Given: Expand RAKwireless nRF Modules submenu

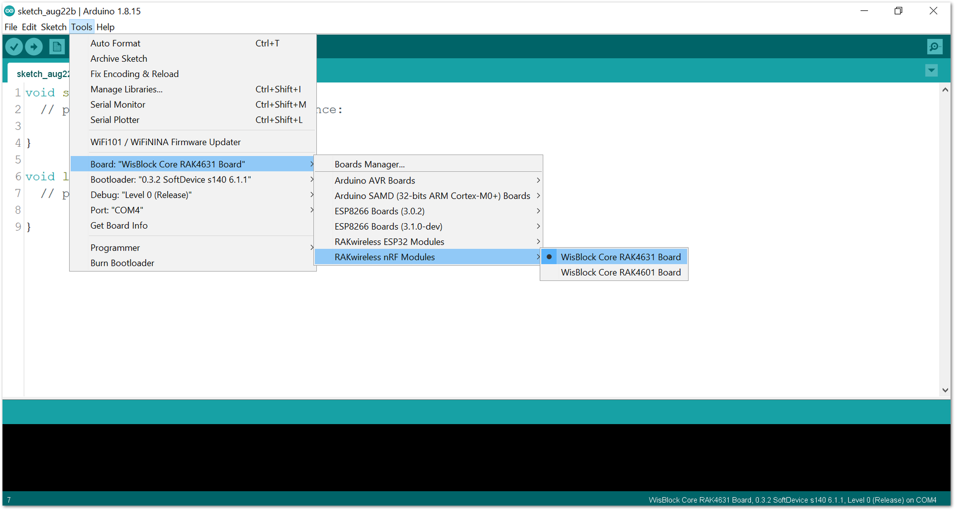Looking at the screenshot, I should (x=428, y=257).
